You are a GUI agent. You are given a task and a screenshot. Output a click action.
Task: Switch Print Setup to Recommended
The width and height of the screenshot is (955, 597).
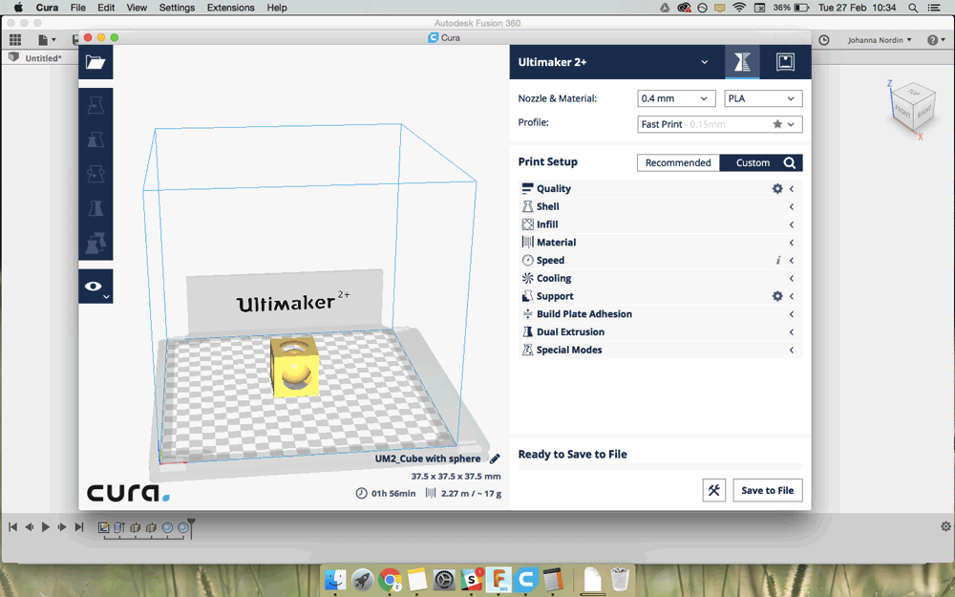(x=678, y=162)
